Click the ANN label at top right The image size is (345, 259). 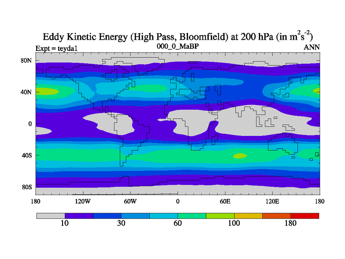click(x=311, y=47)
